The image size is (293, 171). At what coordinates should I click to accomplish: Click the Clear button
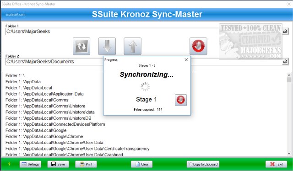[141, 164]
